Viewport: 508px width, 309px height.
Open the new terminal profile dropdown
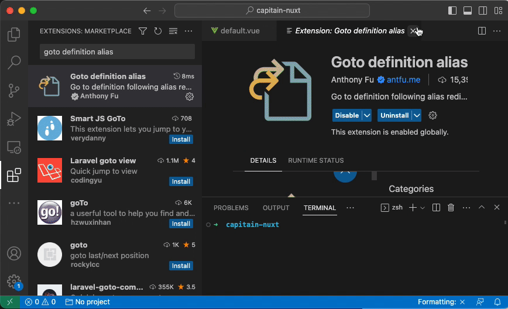point(423,208)
